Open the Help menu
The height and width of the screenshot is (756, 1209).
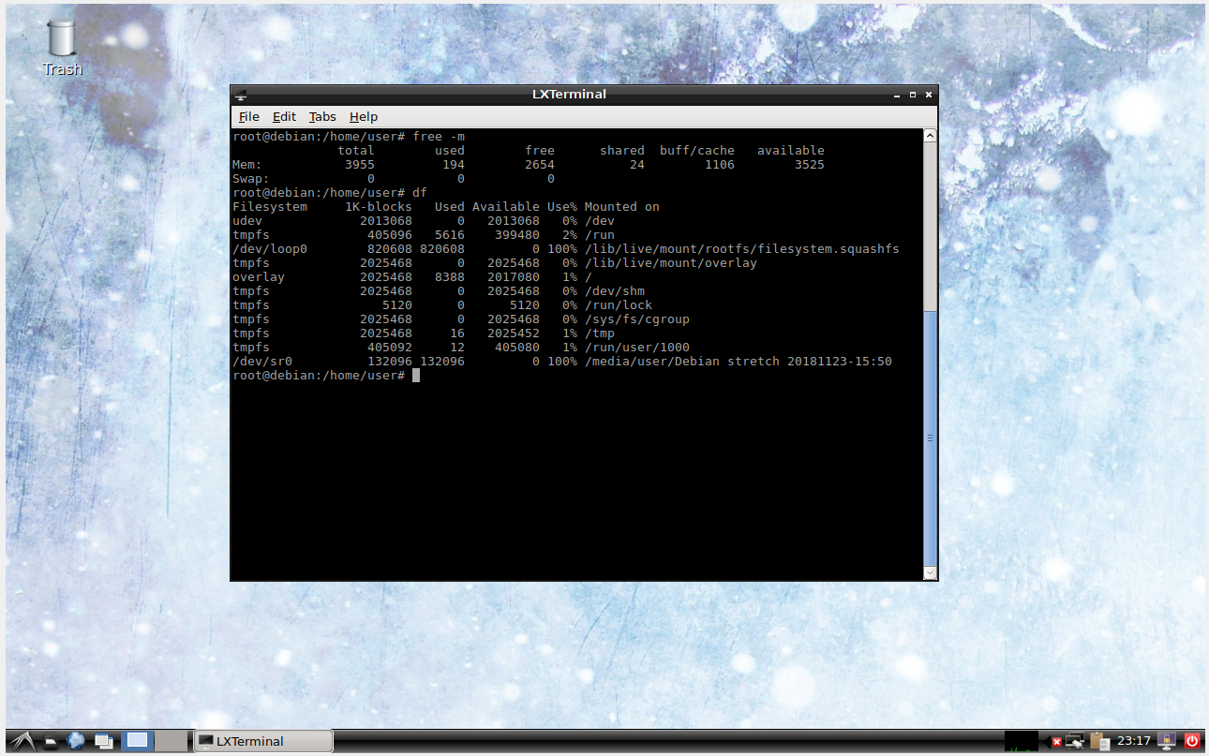tap(364, 117)
